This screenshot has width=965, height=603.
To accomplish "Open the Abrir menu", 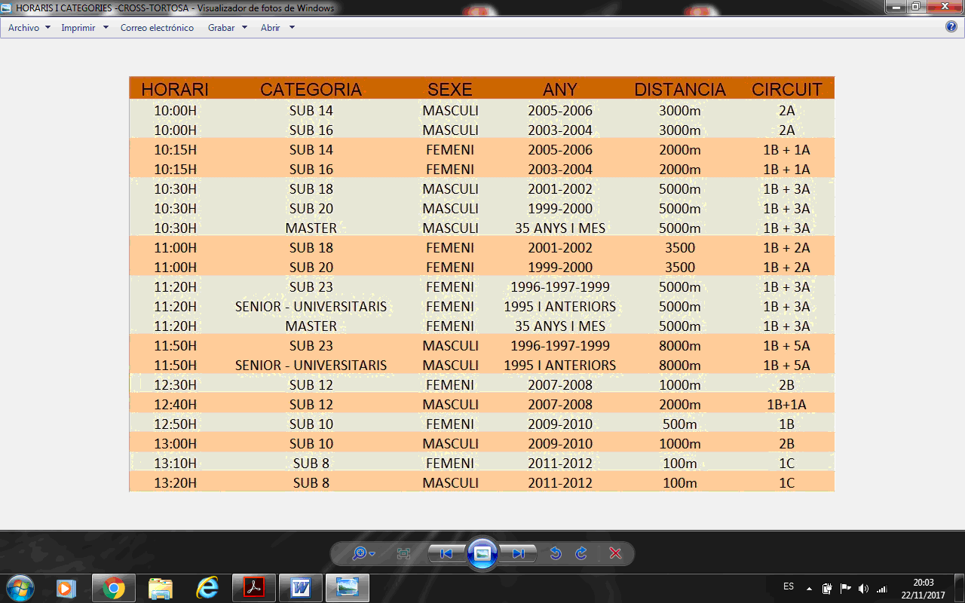I will click(x=277, y=28).
